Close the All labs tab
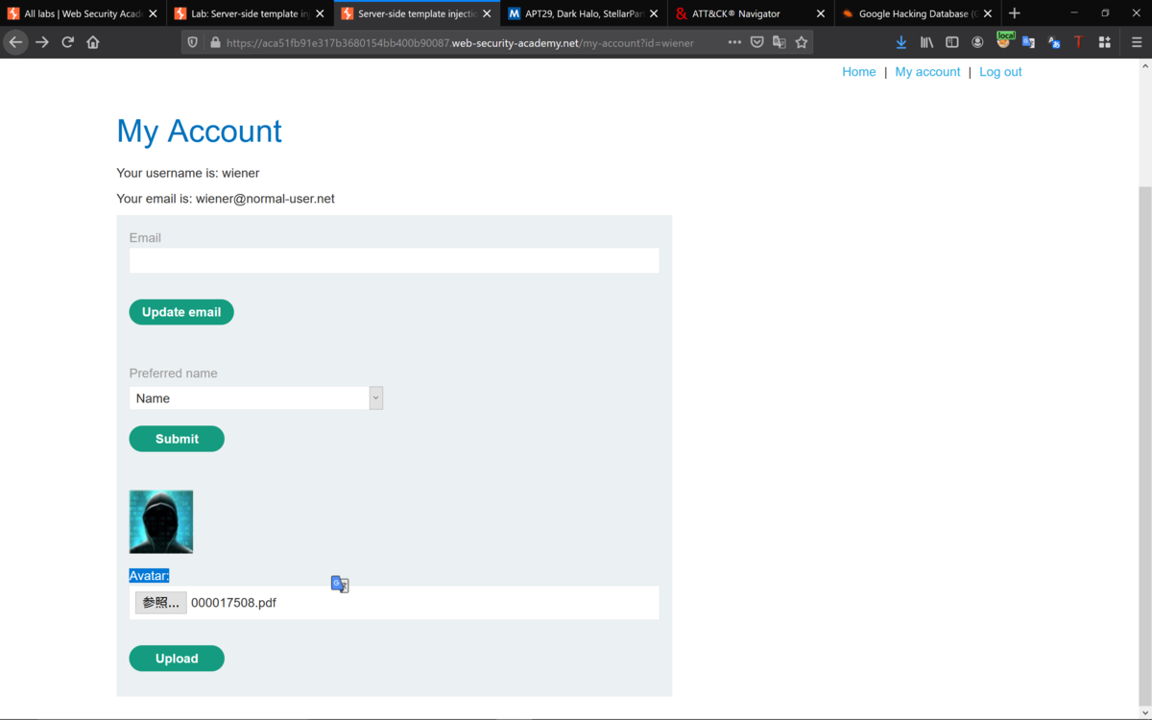 click(x=153, y=13)
